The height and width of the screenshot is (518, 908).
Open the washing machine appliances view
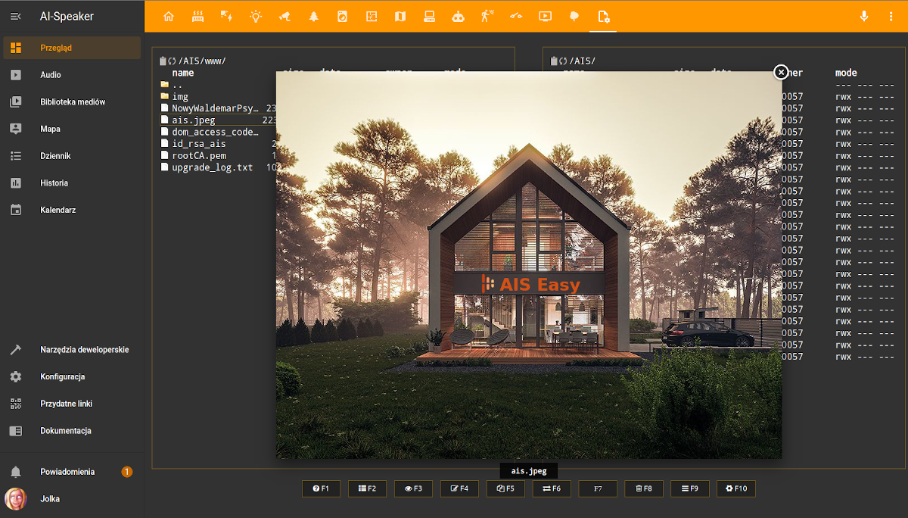pyautogui.click(x=342, y=16)
